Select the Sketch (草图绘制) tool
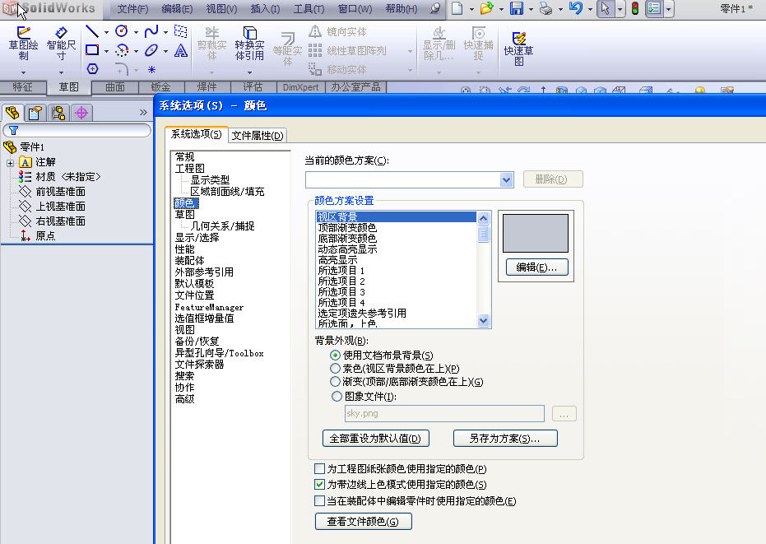Screen dimensions: 766x544 (23, 44)
